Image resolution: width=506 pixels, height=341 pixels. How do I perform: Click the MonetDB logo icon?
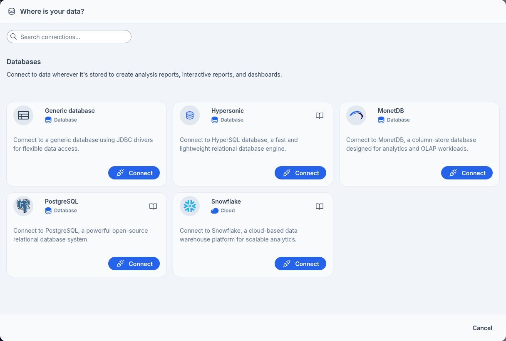(x=356, y=115)
